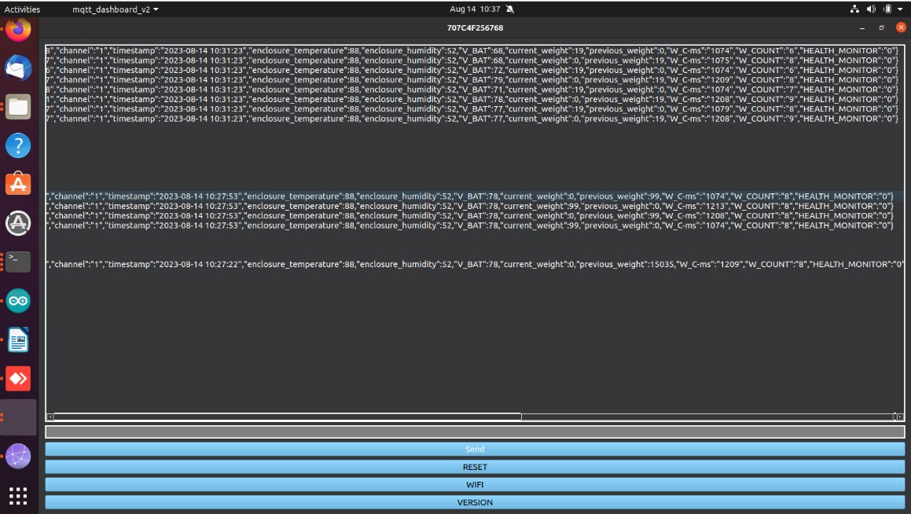Screen dimensions: 911x514
Task: Launch Ubuntu Software from the dock
Action: (x=18, y=184)
